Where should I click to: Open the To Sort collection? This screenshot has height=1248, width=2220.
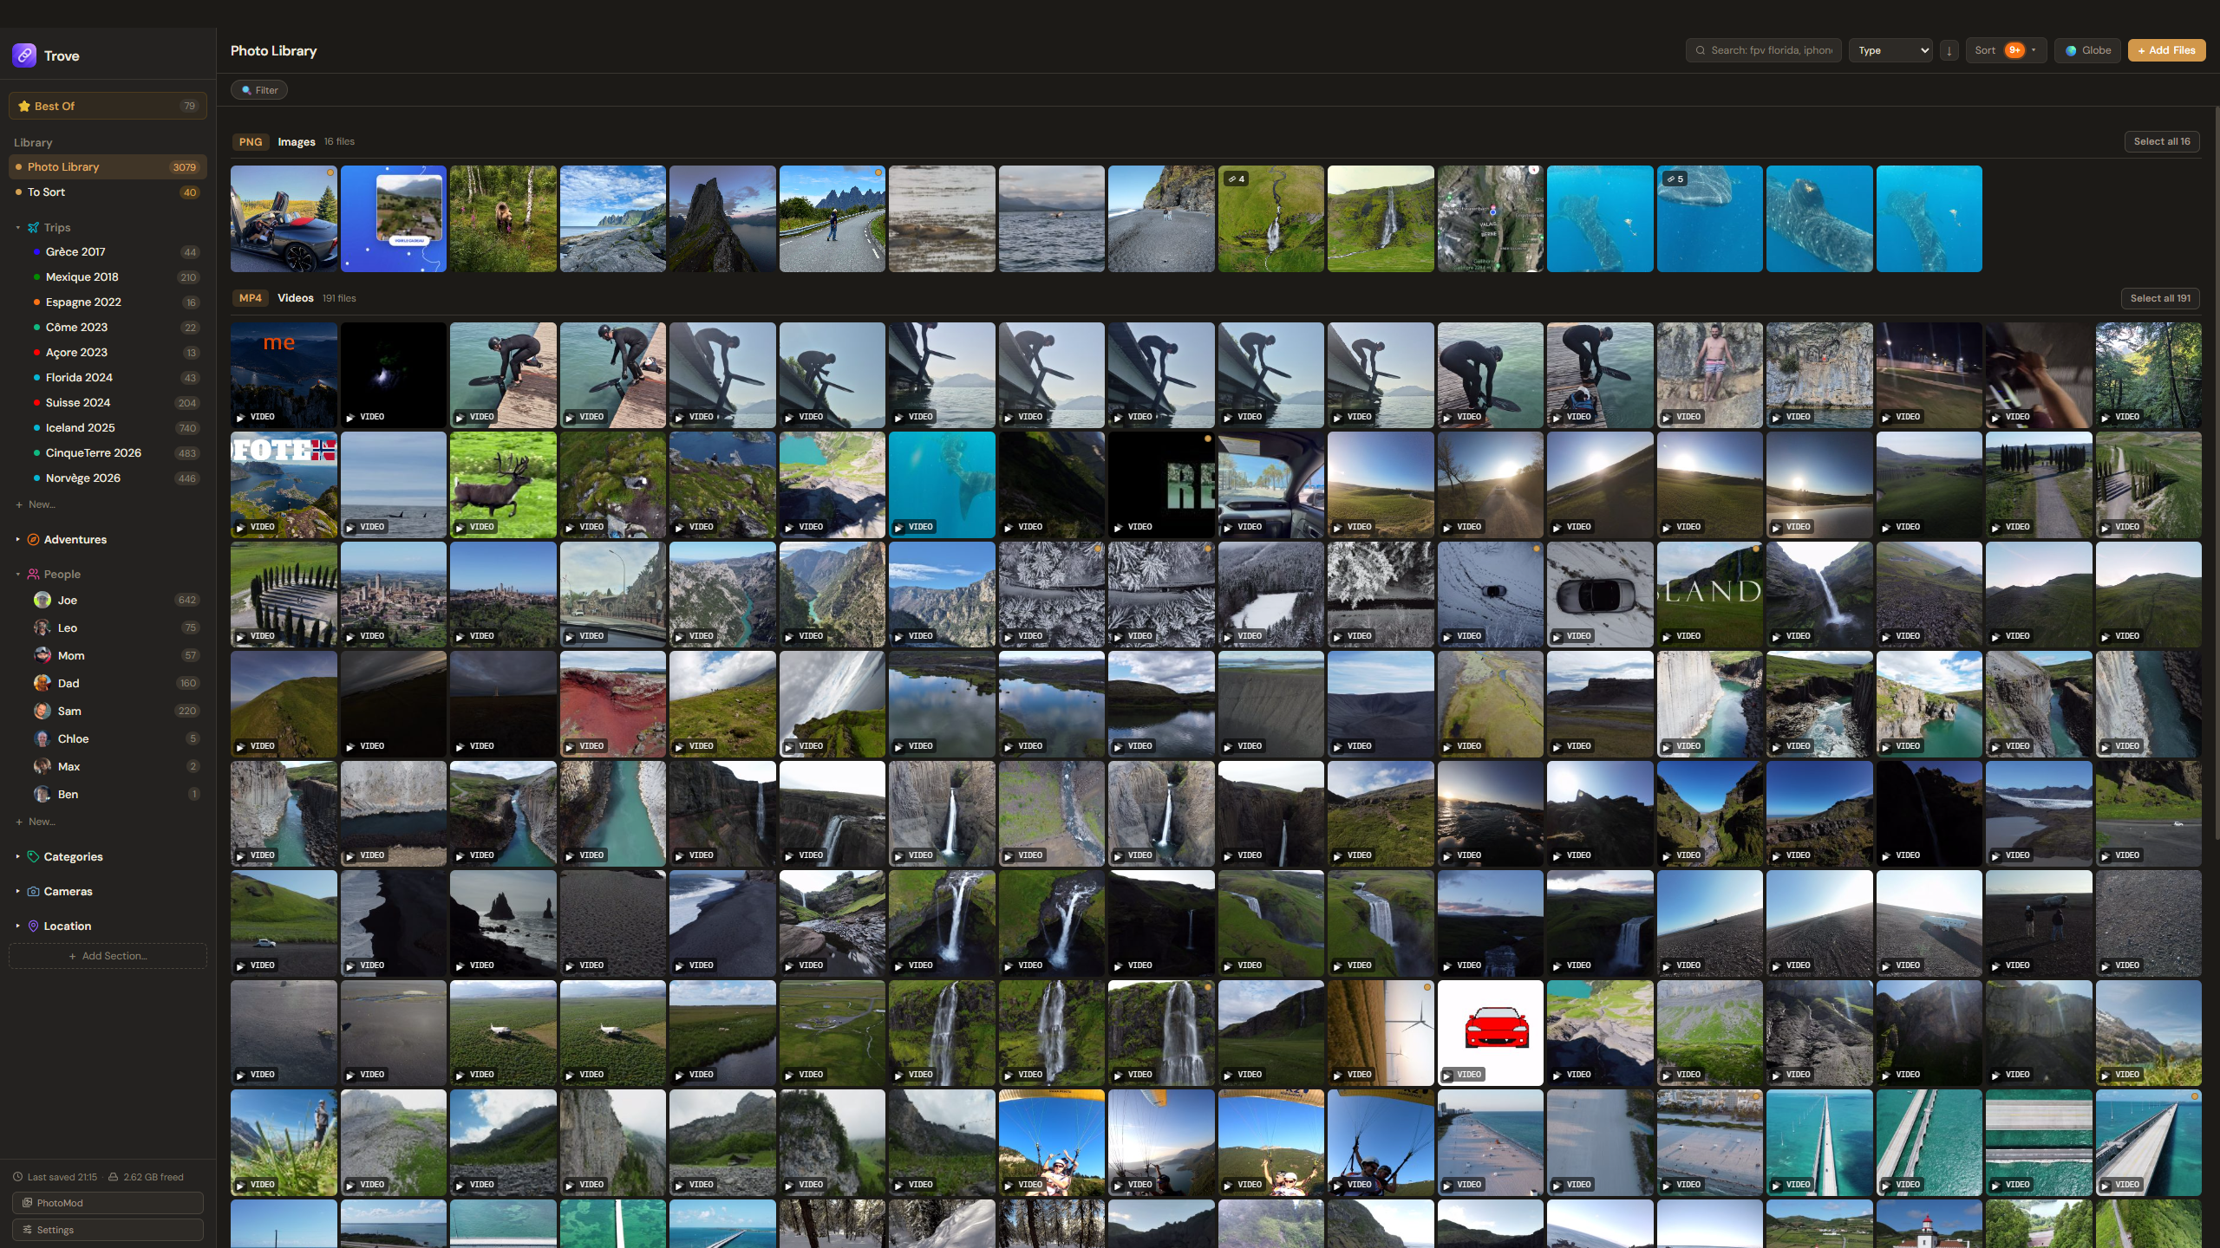pos(108,192)
